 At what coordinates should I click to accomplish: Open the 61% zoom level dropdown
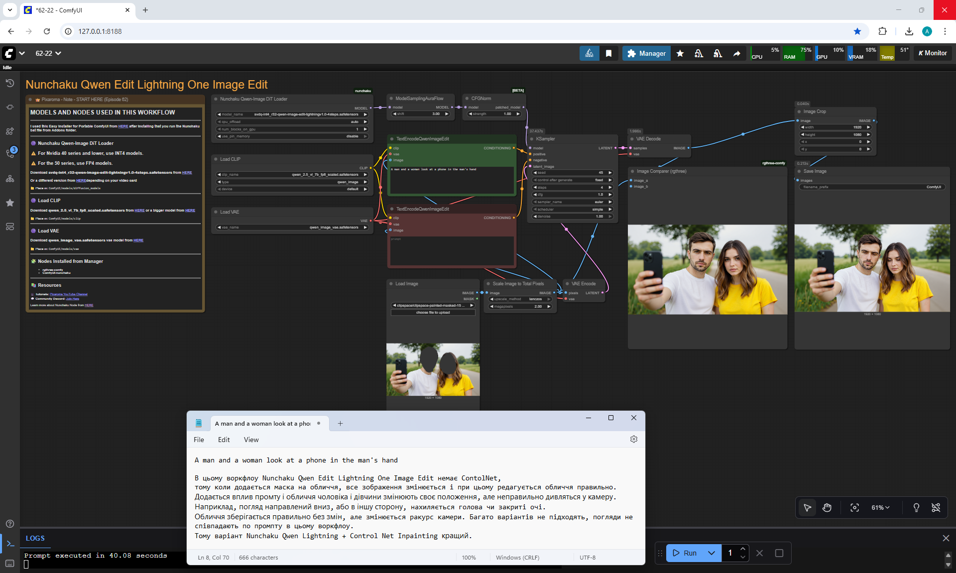click(x=880, y=507)
